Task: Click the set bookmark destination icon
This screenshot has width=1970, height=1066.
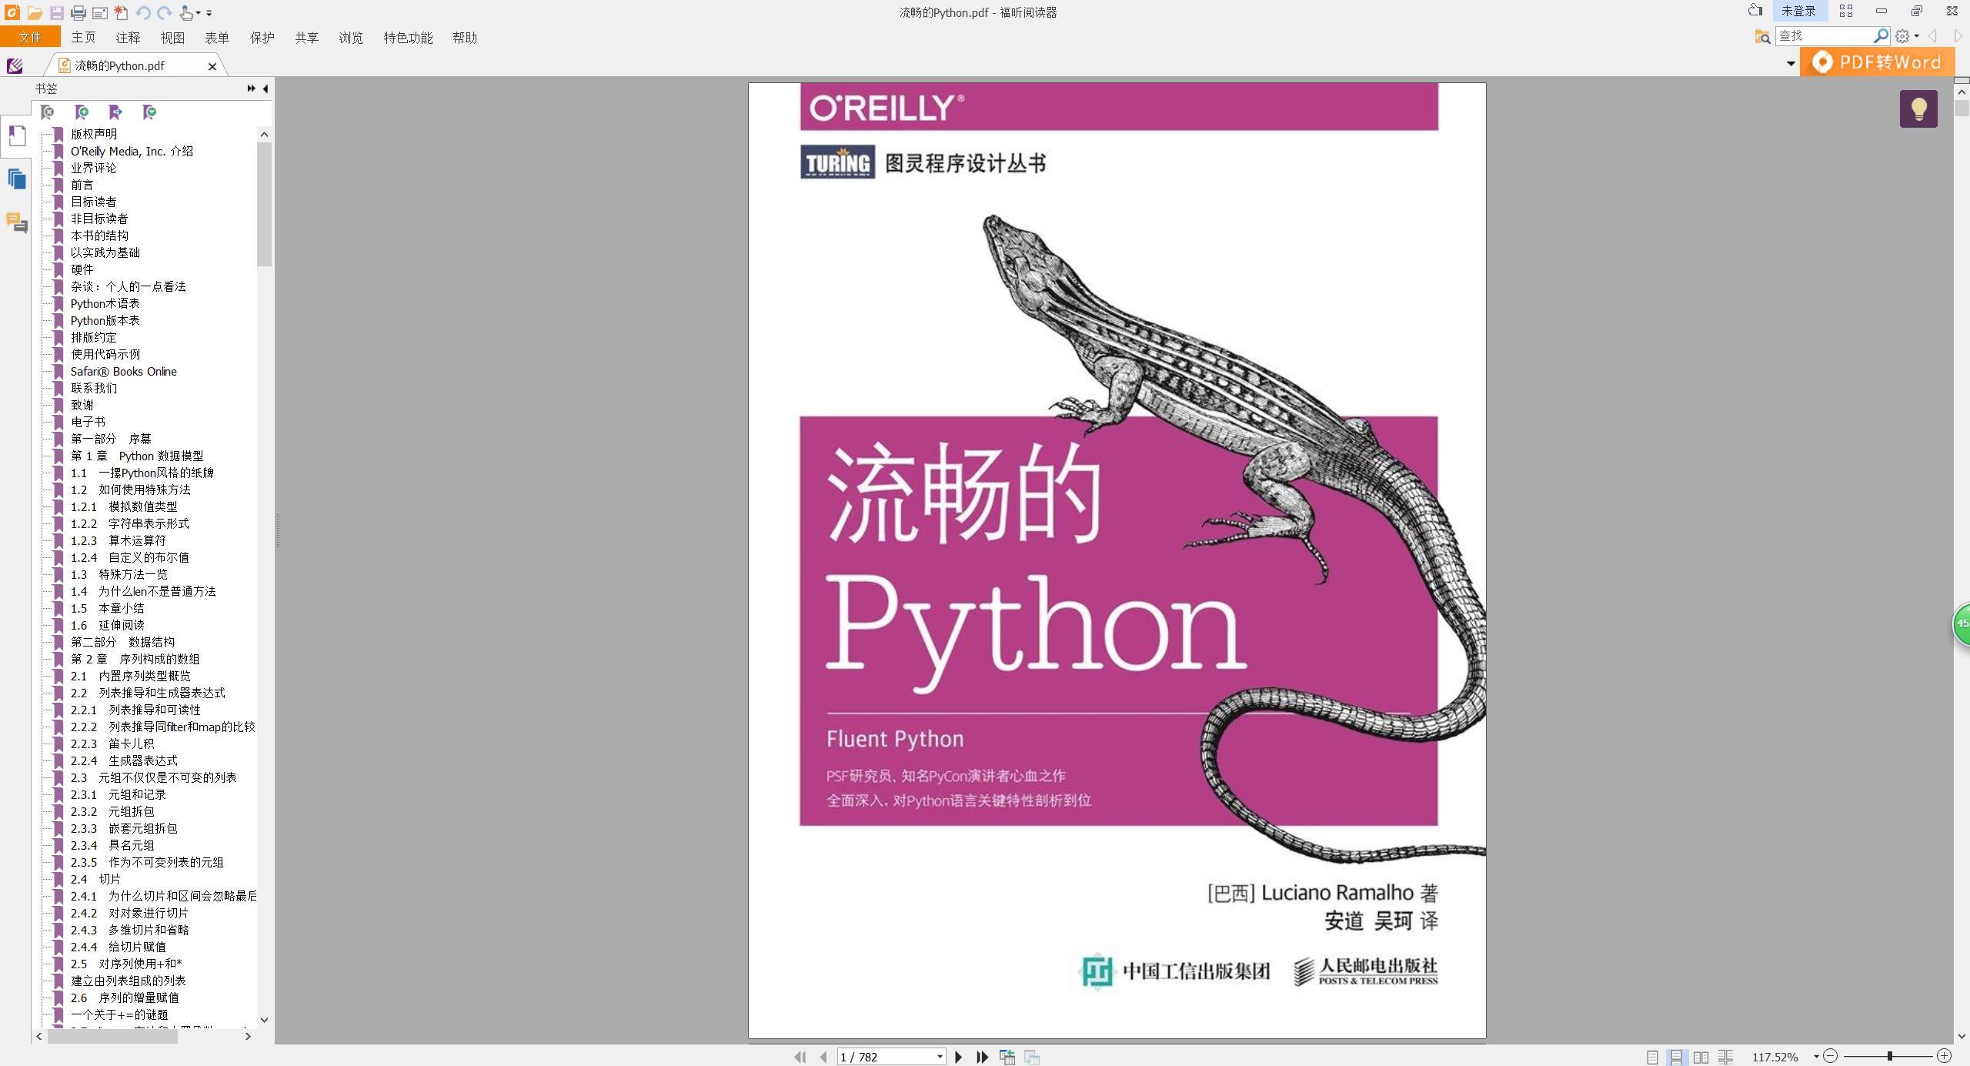Action: 115,112
